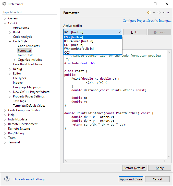Select Indexer tree item
This screenshot has width=173, height=186.
tap(18, 83)
